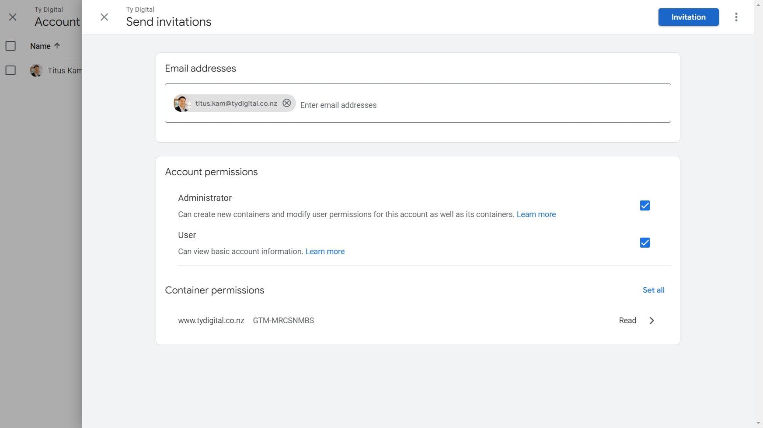This screenshot has height=428, width=763.
Task: Select the Titus Kam row checkbox
Action: point(10,70)
